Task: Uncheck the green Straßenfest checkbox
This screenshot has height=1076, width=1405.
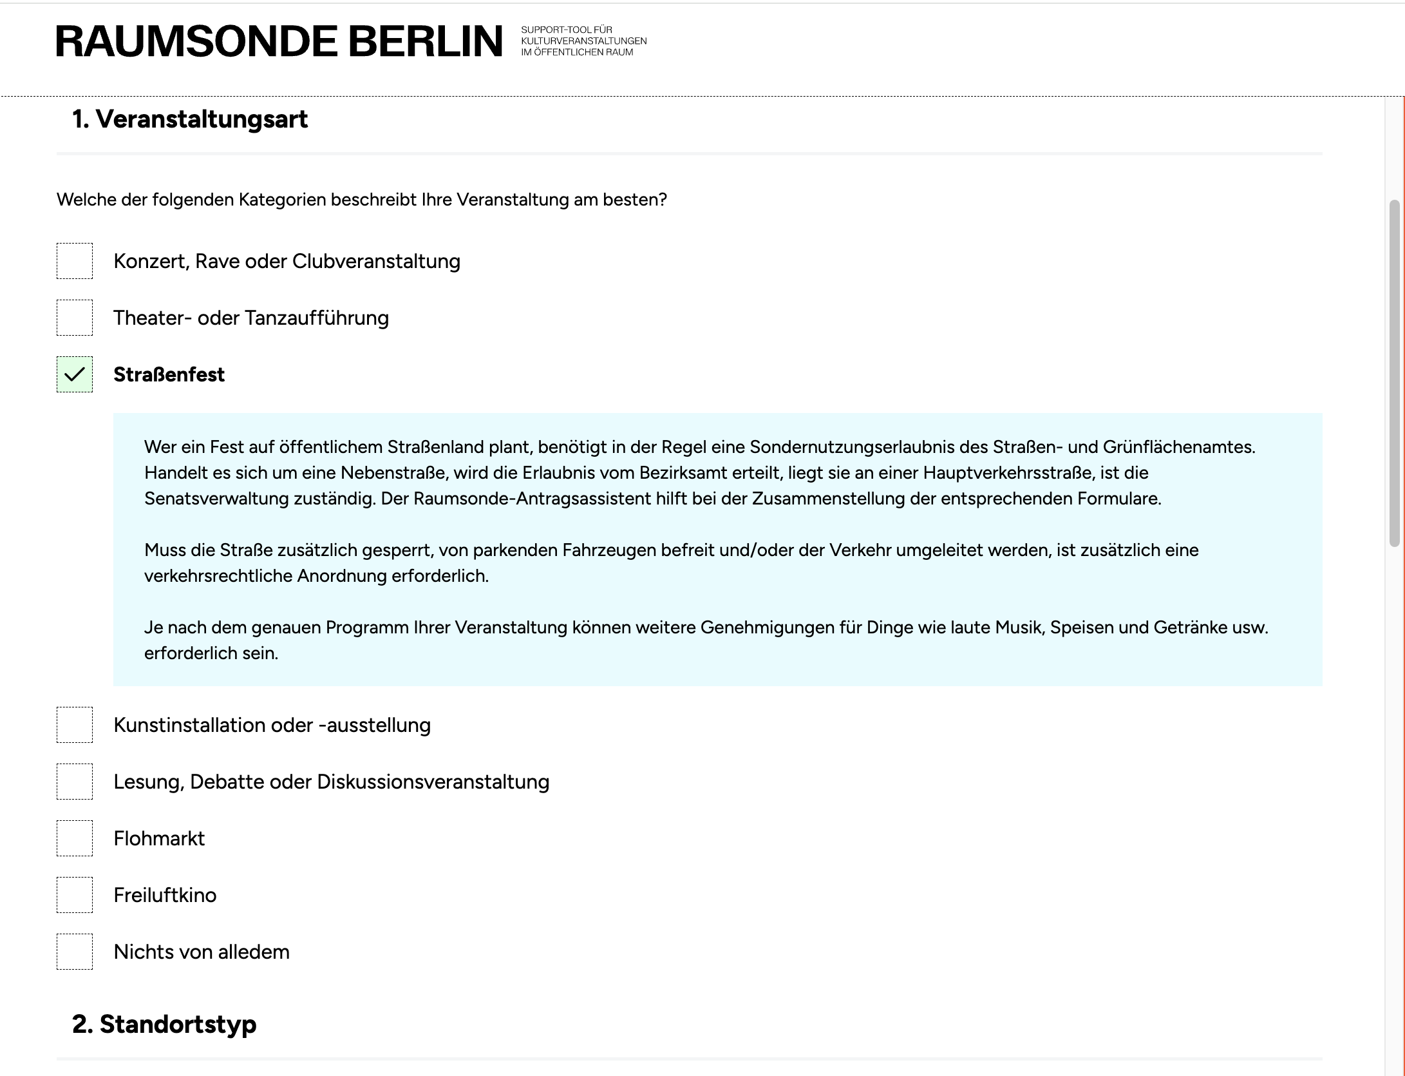Action: [x=75, y=374]
